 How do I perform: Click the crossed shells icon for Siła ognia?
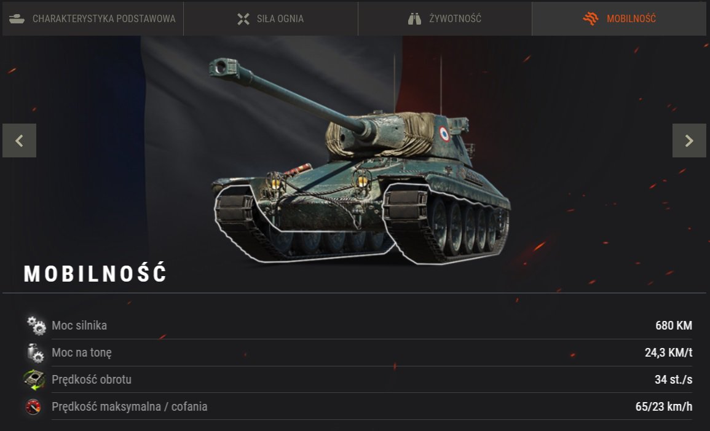pyautogui.click(x=243, y=18)
